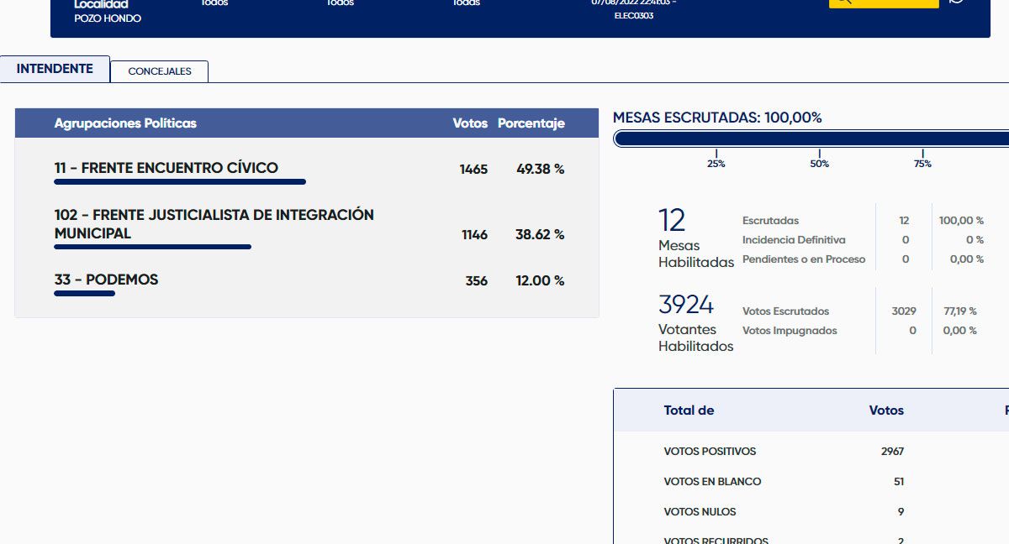Select the VOTOS POSITIVOS row

pyautogui.click(x=710, y=452)
